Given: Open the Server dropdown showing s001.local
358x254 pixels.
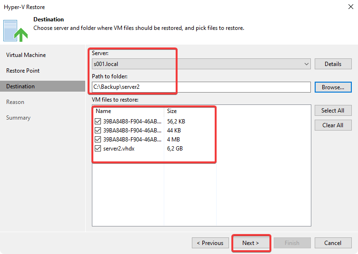Looking at the screenshot, I should click(201, 64).
